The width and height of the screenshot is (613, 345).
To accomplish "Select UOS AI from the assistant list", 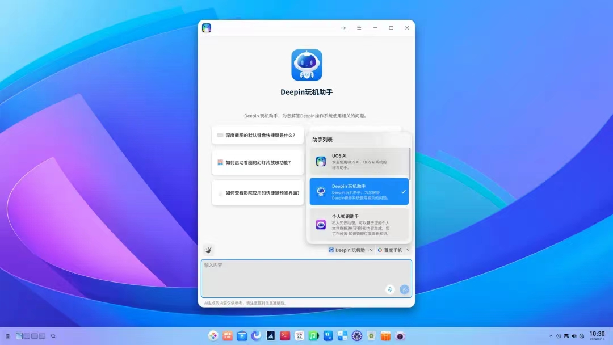I will click(359, 161).
